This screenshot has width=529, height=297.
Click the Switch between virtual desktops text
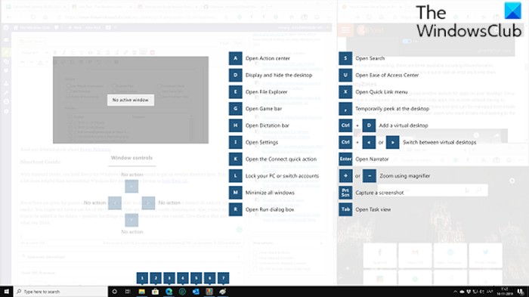[440, 142]
